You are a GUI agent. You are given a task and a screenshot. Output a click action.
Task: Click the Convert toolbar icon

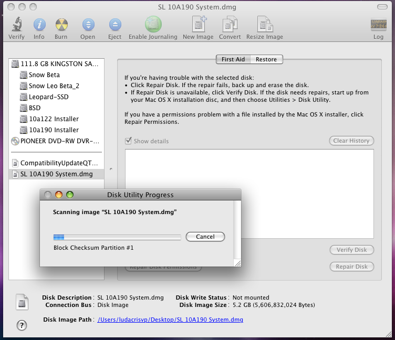click(230, 25)
